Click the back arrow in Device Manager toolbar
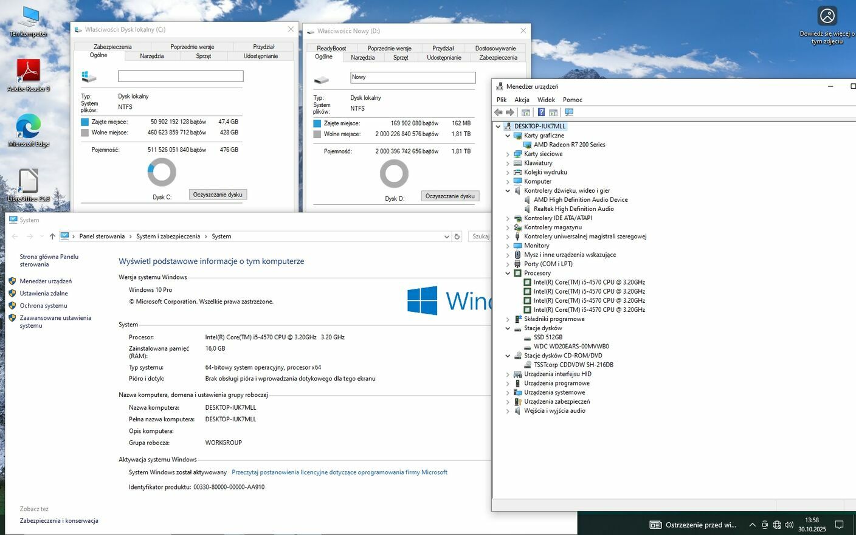The width and height of the screenshot is (856, 535). 499,112
